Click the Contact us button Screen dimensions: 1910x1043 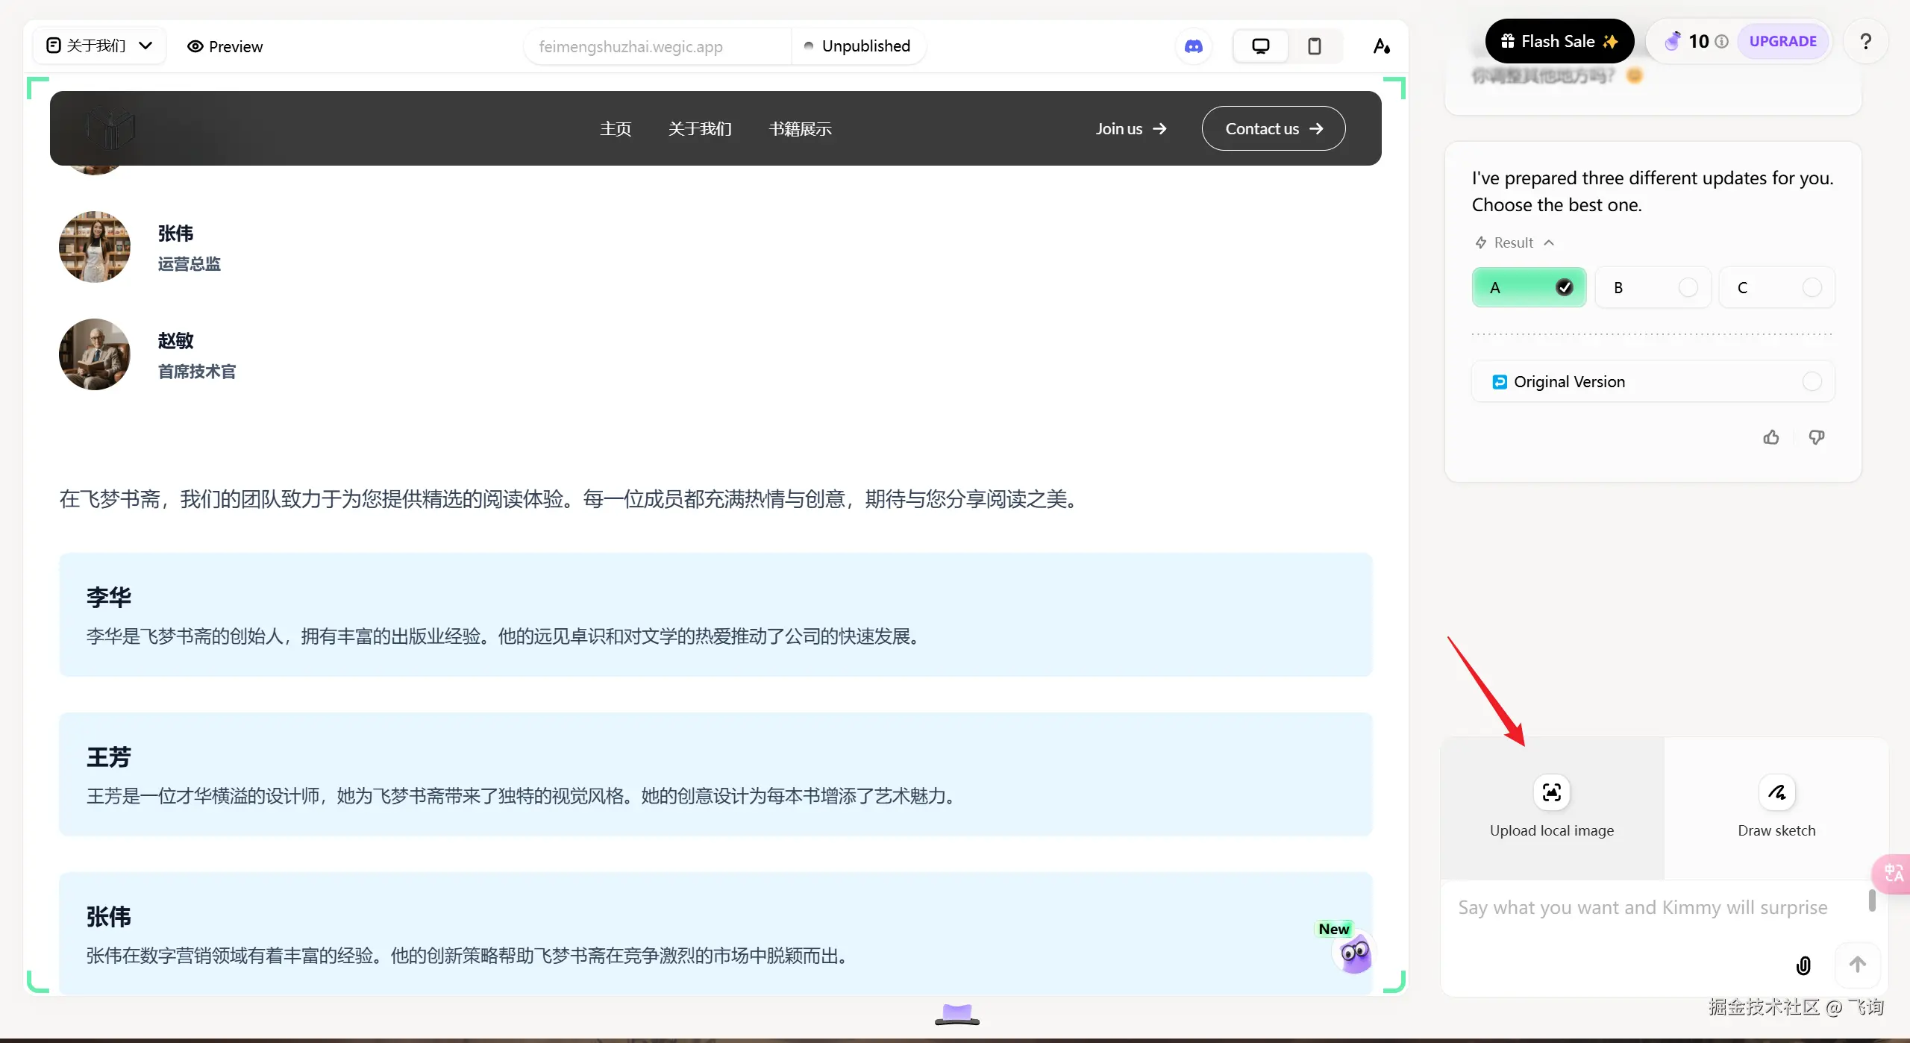pyautogui.click(x=1273, y=129)
